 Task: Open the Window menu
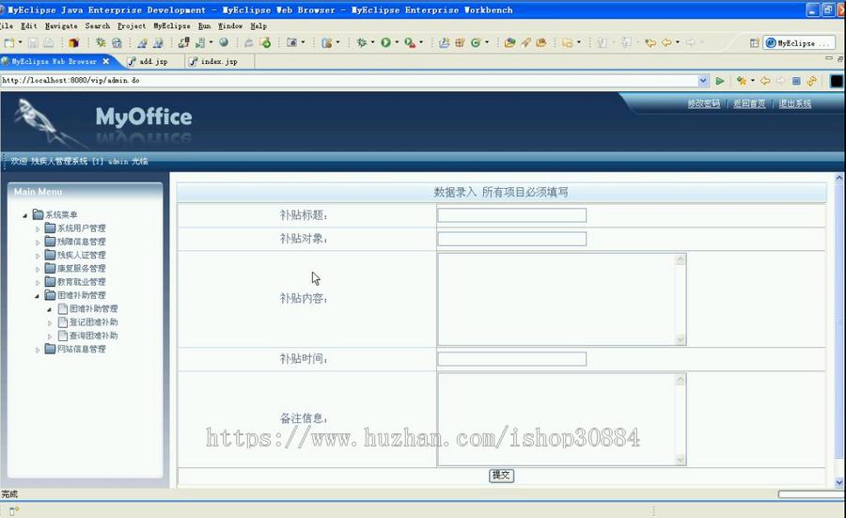230,26
